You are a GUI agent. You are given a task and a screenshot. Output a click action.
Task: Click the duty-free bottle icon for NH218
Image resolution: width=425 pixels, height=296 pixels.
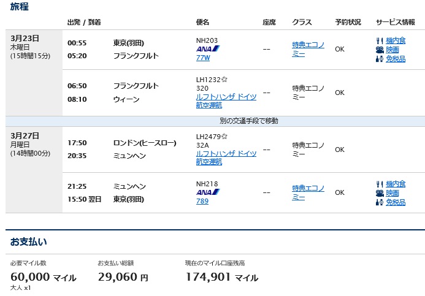(x=380, y=202)
